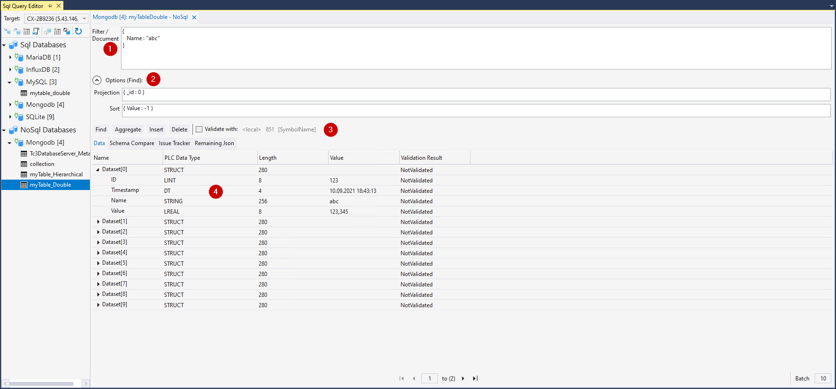Pin the Sql Query Editor window
The image size is (836, 389).
pos(50,6)
